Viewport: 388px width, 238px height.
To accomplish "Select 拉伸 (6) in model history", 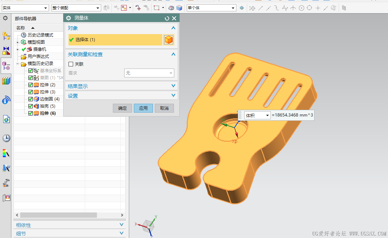I will tap(48, 113).
